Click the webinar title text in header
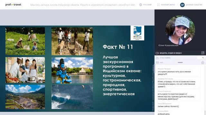This screenshot has height=115, width=206. click(x=83, y=5)
